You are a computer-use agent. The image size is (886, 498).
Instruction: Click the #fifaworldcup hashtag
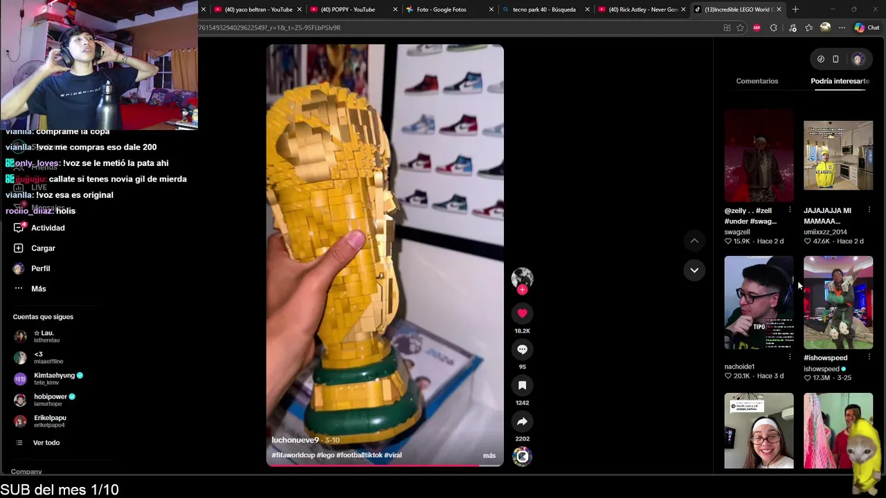tap(293, 455)
